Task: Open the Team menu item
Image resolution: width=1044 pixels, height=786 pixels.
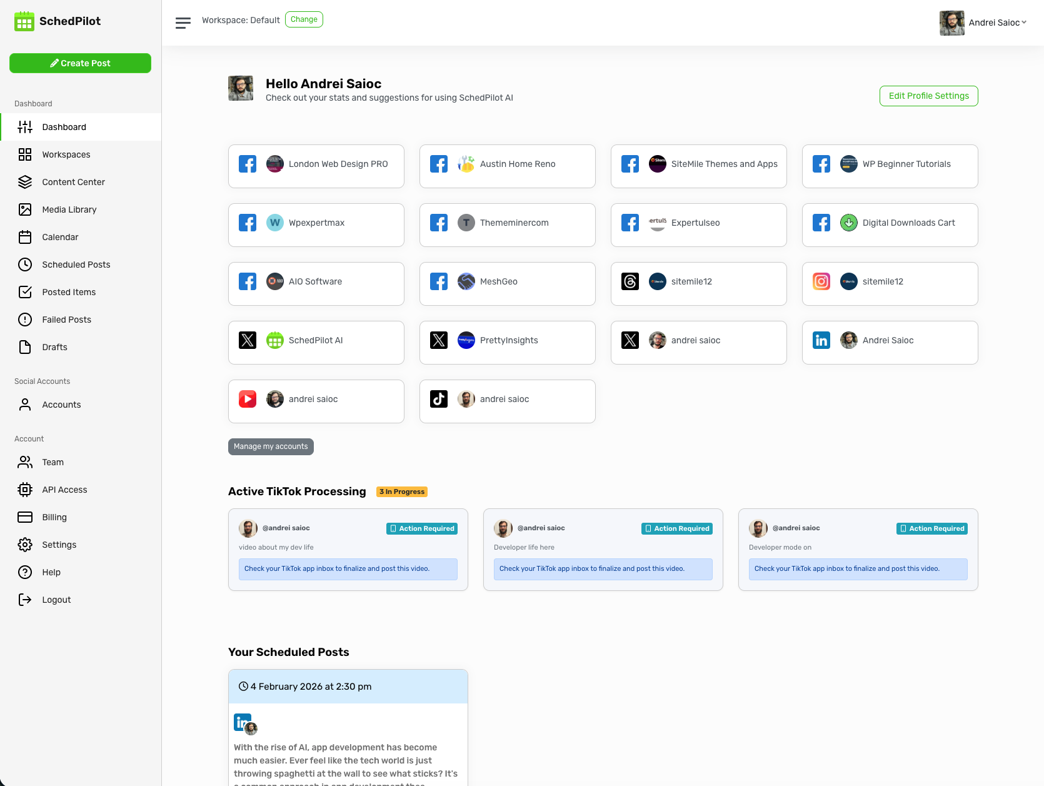Action: pos(81,462)
